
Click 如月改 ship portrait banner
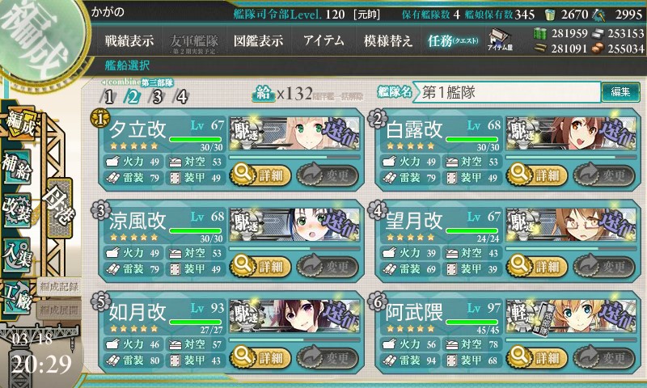(x=294, y=316)
